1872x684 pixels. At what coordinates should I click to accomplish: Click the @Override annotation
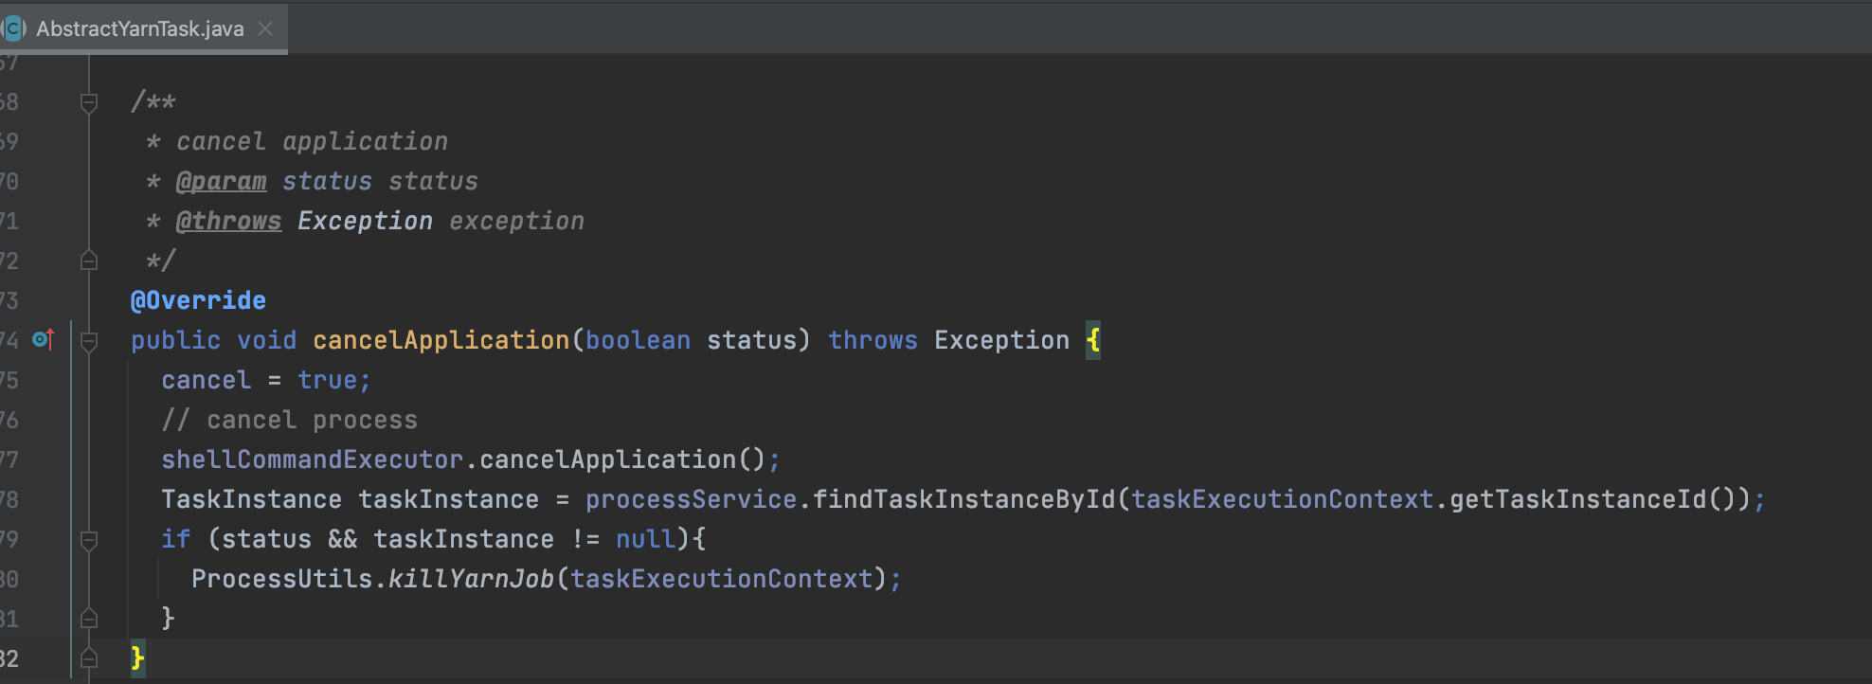[x=198, y=300]
